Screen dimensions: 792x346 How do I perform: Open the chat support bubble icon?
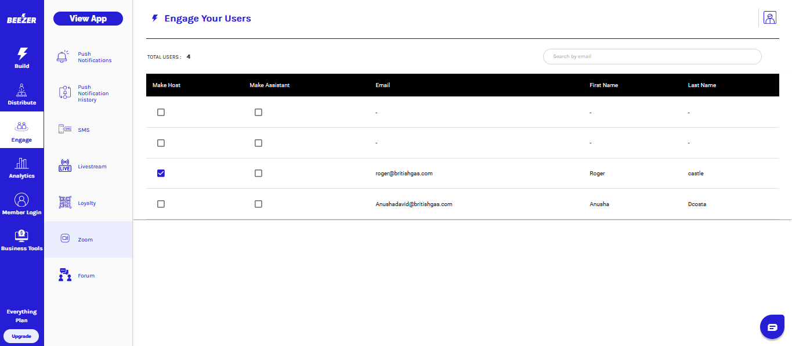772,327
